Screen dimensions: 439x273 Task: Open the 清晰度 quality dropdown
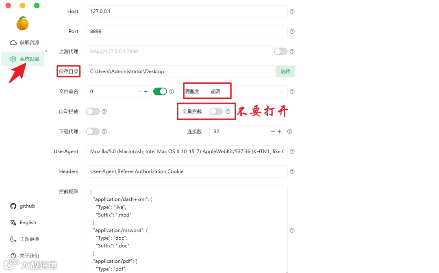click(247, 91)
